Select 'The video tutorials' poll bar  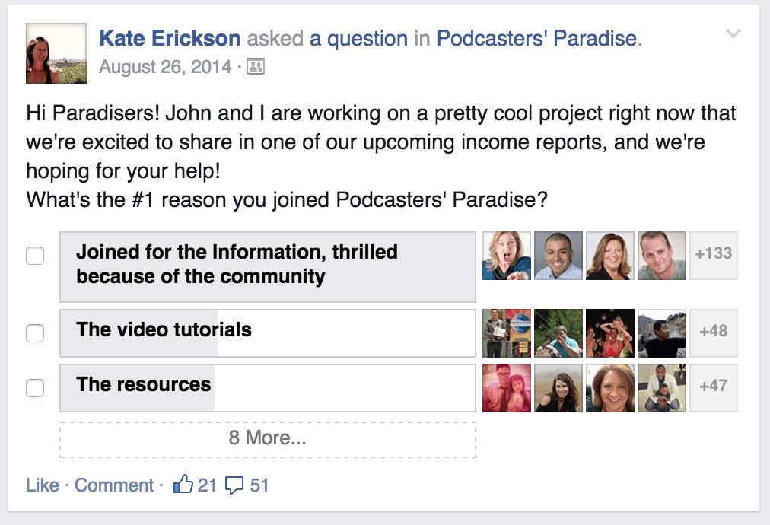coord(268,333)
